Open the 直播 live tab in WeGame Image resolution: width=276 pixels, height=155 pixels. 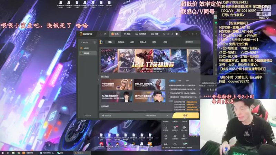[x=155, y=34]
